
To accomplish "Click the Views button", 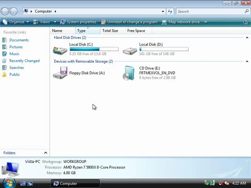I will tap(42, 22).
